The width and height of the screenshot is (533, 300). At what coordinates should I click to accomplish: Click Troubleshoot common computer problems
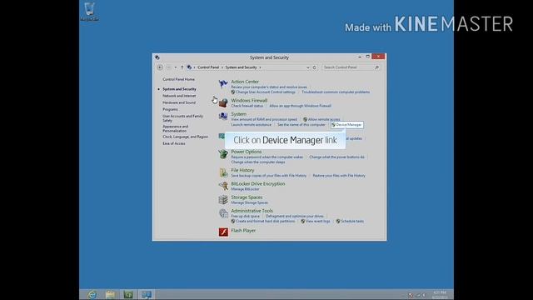click(336, 92)
